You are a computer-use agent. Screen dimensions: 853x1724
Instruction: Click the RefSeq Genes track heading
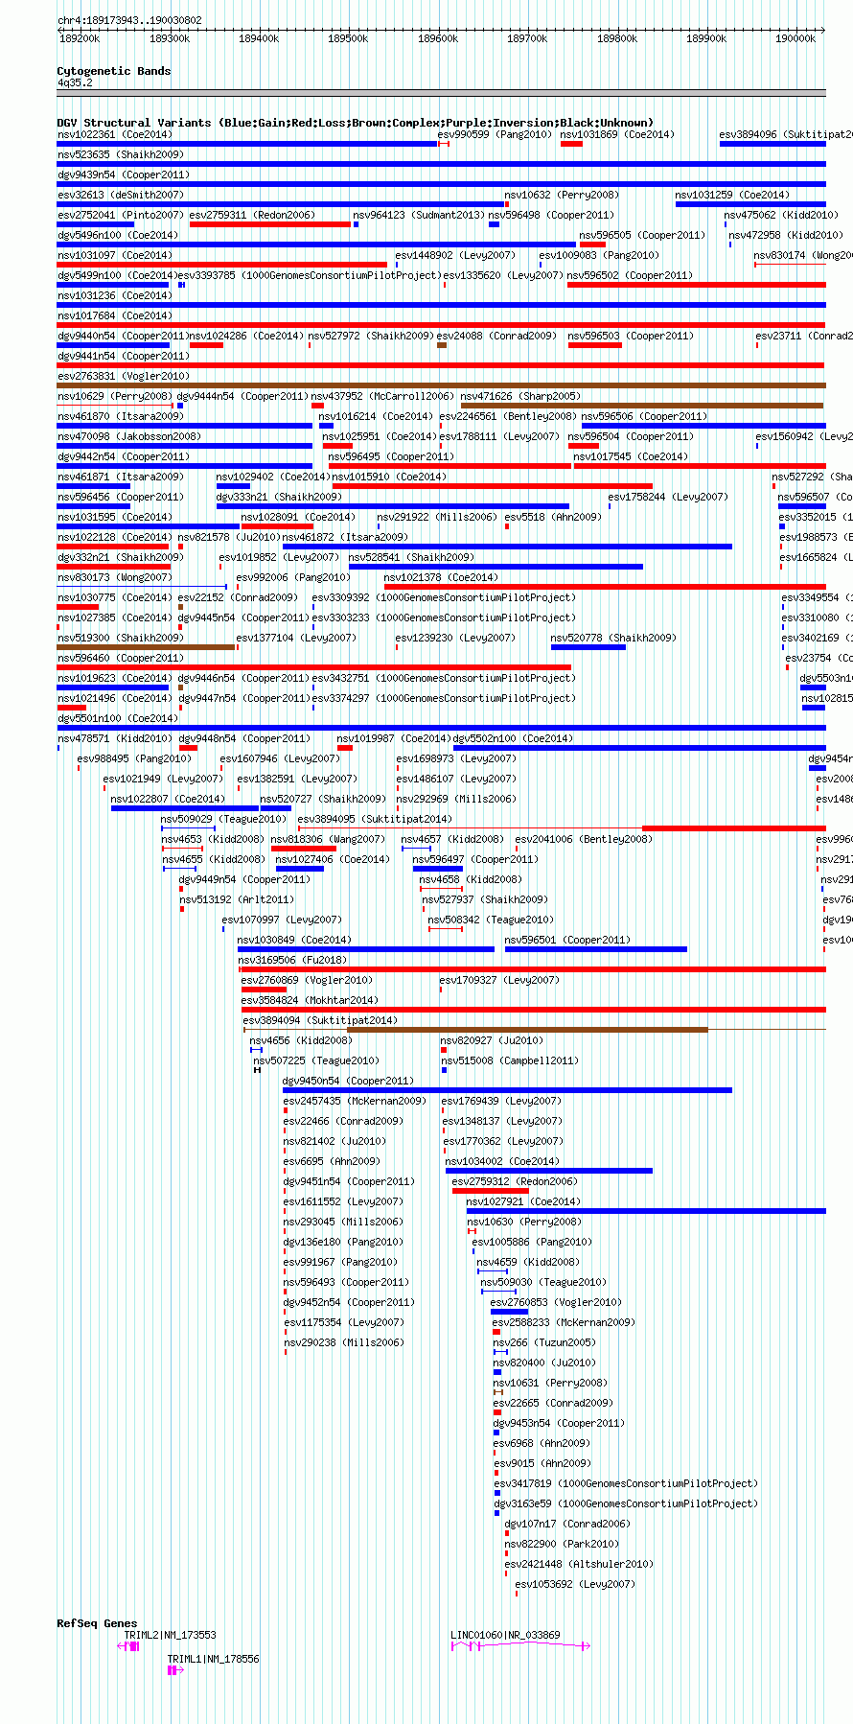(97, 1623)
